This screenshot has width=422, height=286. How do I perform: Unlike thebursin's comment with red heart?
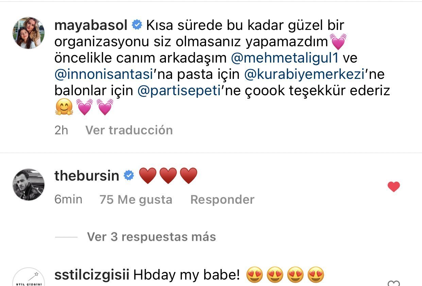tap(394, 187)
